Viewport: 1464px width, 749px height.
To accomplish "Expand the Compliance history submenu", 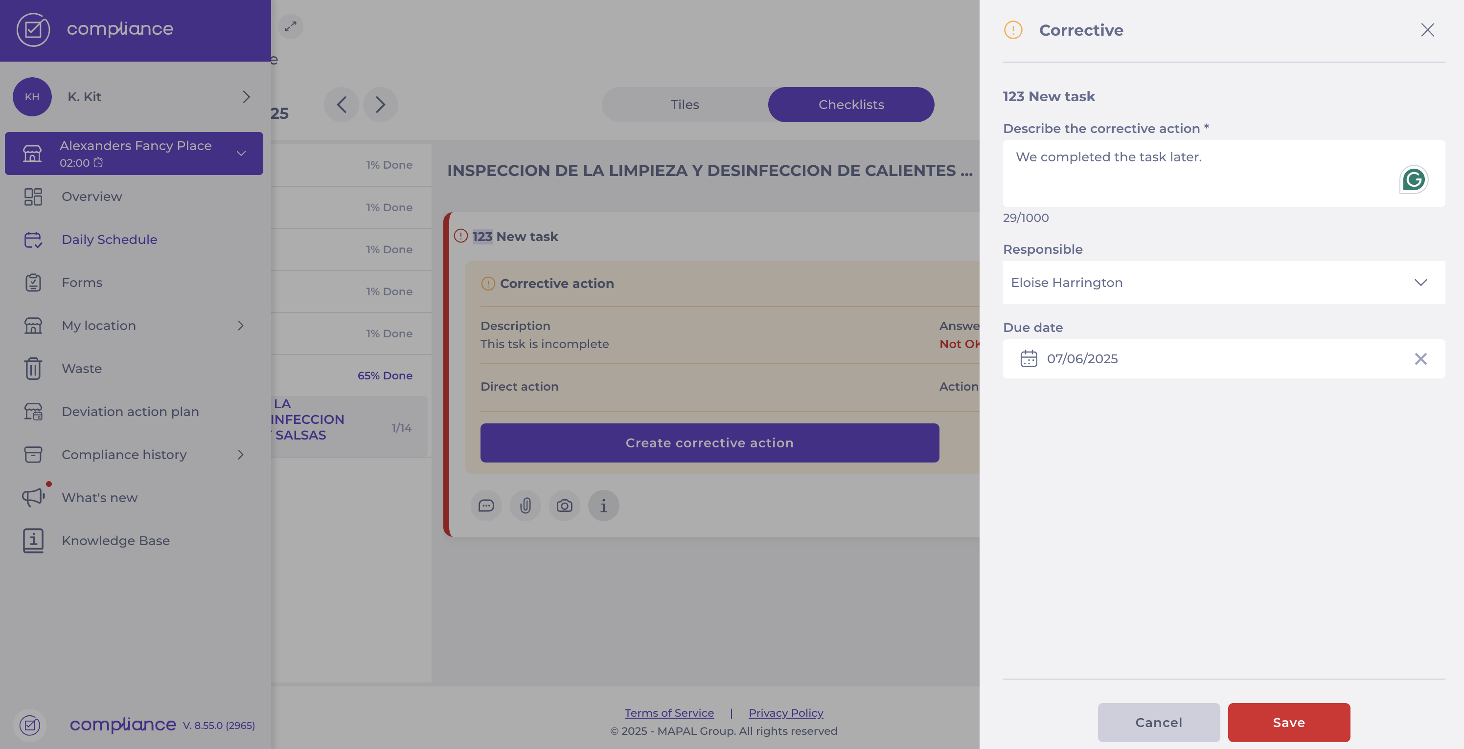I will point(240,455).
